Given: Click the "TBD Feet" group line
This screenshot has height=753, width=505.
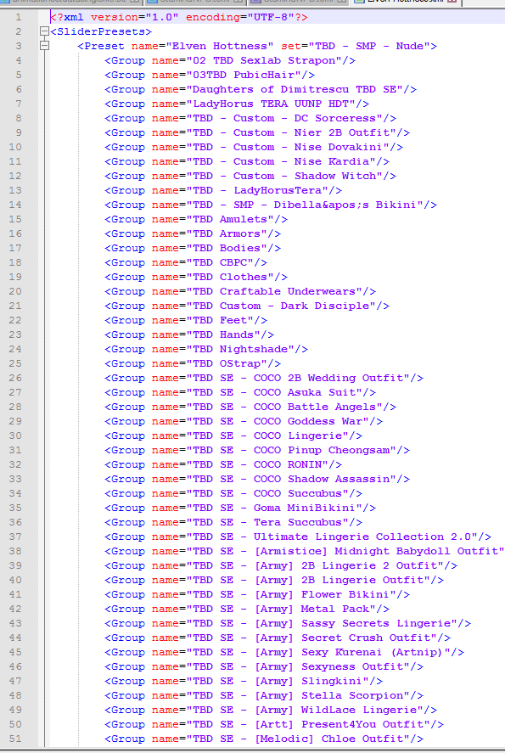Looking at the screenshot, I should tap(186, 320).
